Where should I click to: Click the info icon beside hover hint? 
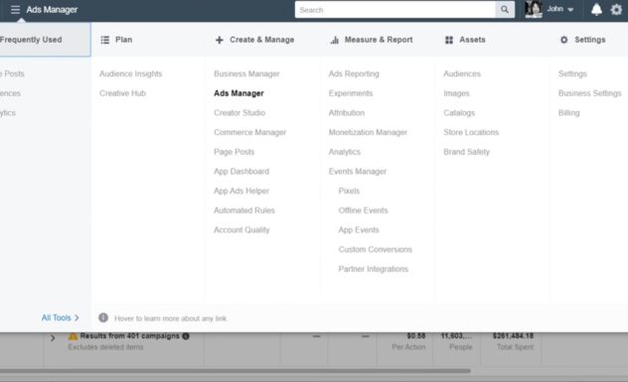pos(103,318)
